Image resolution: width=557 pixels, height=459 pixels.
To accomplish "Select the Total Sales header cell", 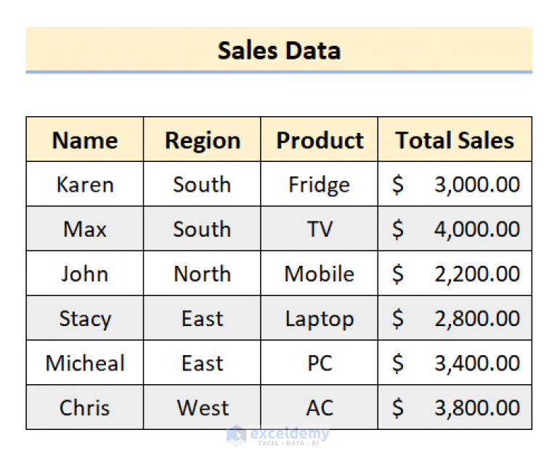I will coord(455,139).
